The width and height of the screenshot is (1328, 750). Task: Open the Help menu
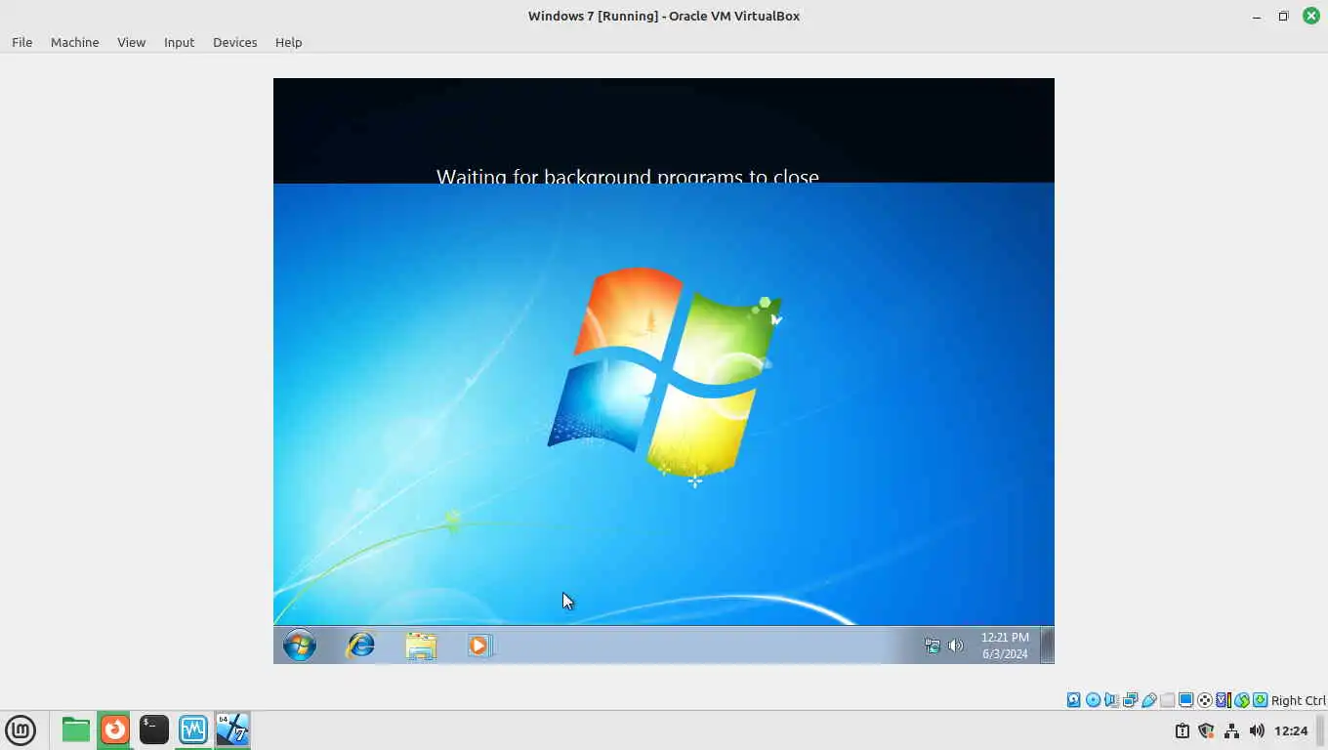click(x=288, y=42)
